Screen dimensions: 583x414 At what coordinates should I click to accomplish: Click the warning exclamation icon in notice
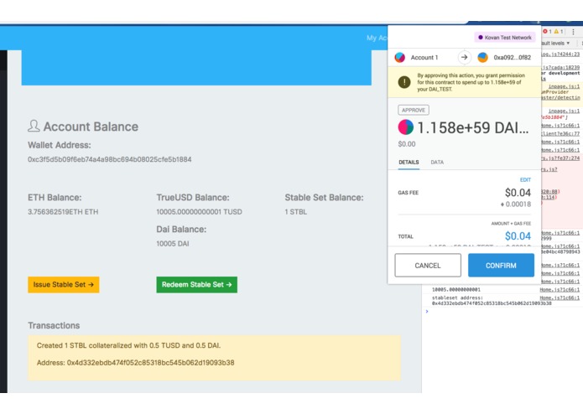404,82
